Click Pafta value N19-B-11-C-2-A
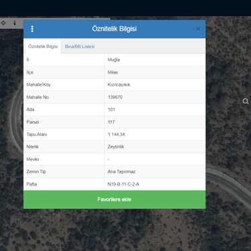The width and height of the screenshot is (251, 251). point(123,184)
